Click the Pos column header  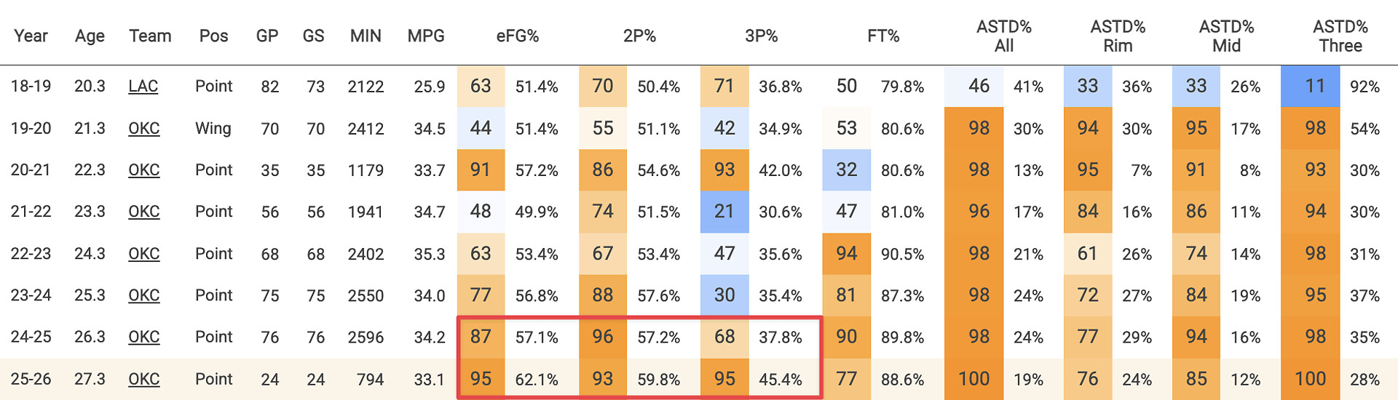tap(213, 36)
